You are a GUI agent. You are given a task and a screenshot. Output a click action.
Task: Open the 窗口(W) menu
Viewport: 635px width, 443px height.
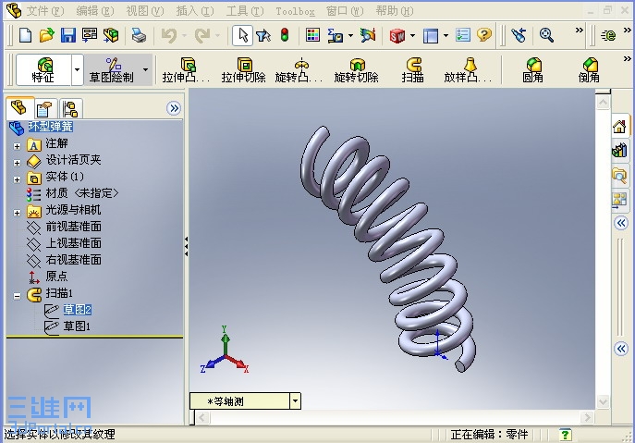click(345, 11)
